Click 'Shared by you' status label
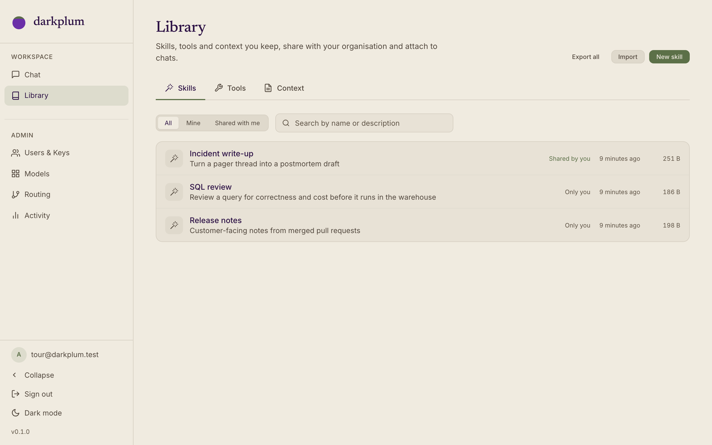The width and height of the screenshot is (712, 445). pyautogui.click(x=570, y=159)
